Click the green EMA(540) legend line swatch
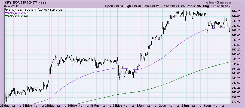 [7, 16]
